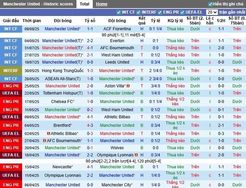The image size is (246, 188).
Task: Switch to the Home tab
Action: [x=102, y=4]
